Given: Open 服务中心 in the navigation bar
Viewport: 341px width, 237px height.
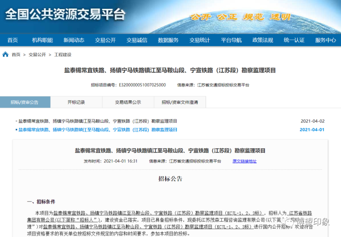Looking at the screenshot, I should (x=326, y=40).
